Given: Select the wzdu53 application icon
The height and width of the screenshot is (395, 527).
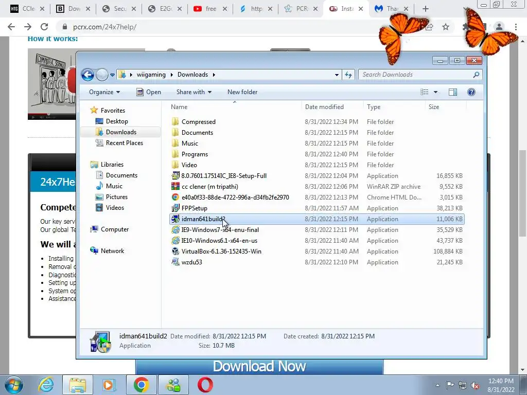Looking at the screenshot, I should (x=175, y=262).
